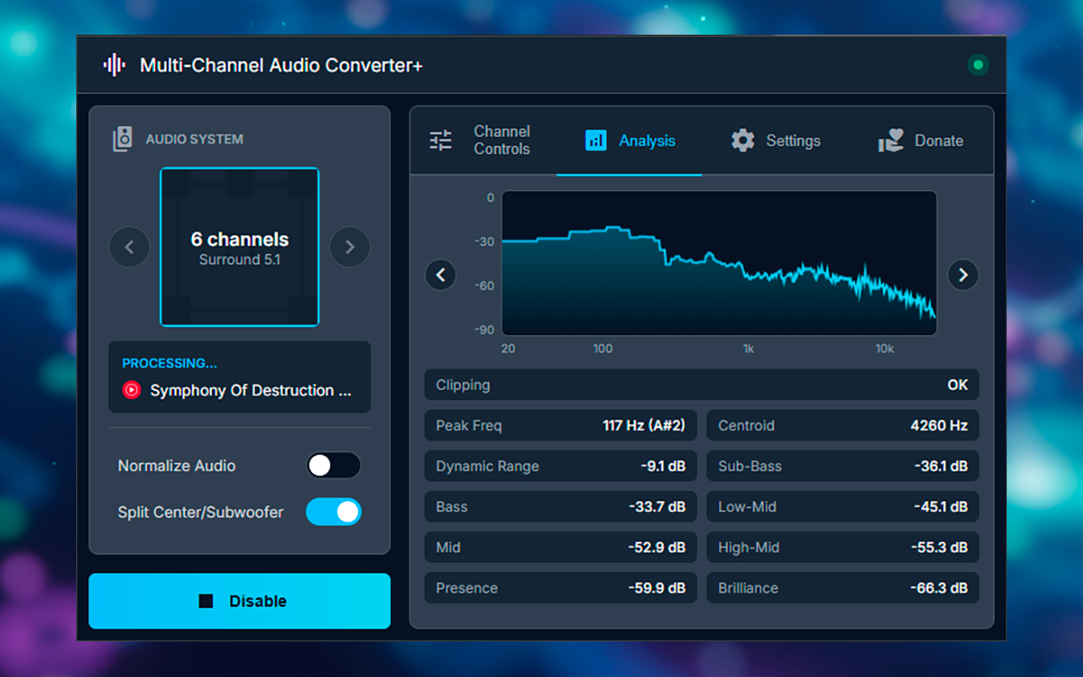Click the red YouTube Music source icon
The image size is (1083, 677).
click(x=131, y=390)
